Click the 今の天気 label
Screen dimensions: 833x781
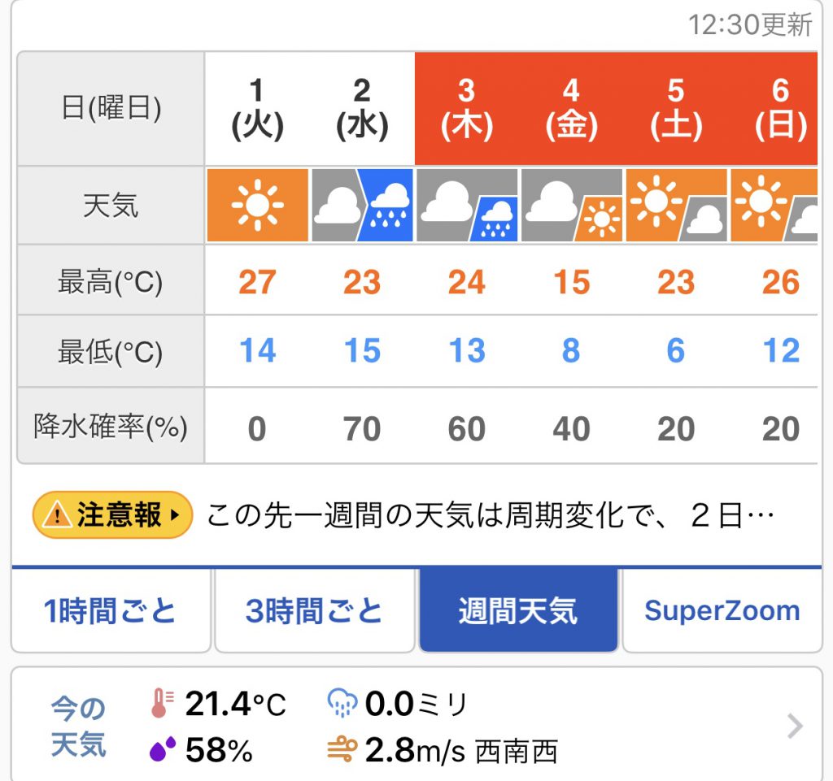tap(79, 726)
